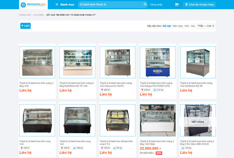Open the Cửa hàng breadcrumb link
The image size is (234, 158).
tap(39, 15)
